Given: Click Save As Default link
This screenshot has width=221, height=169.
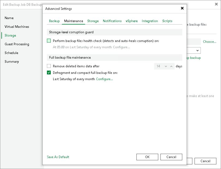Looking at the screenshot, I should pos(58,157).
